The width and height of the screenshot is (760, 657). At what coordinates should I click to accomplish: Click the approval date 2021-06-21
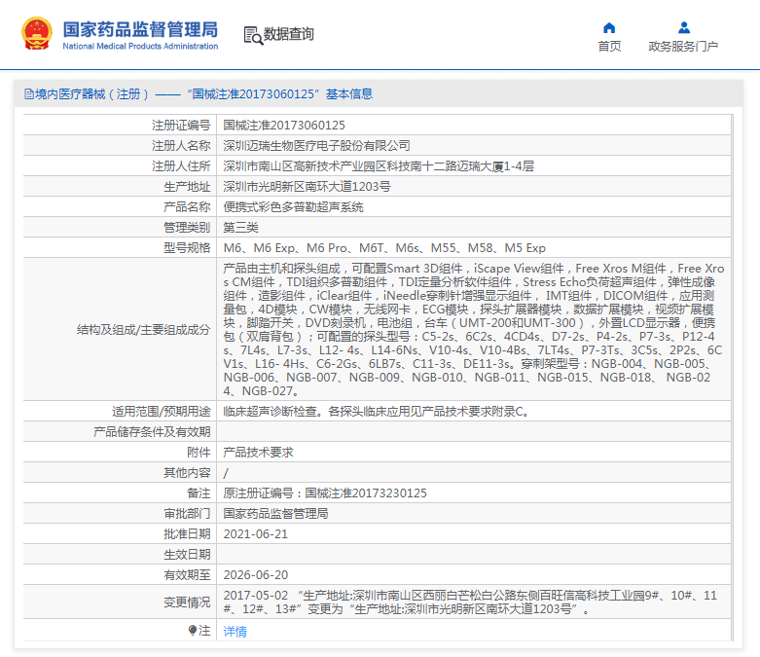tap(255, 534)
